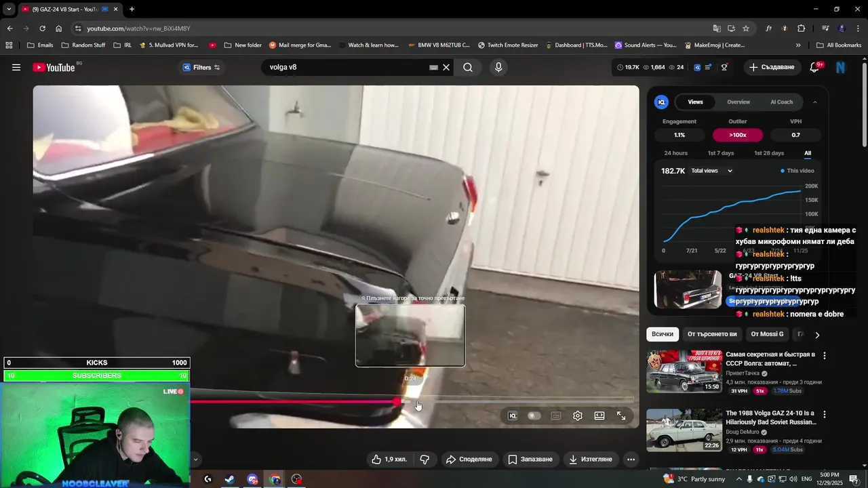Screen dimensions: 868x488
Task: Open Самая секретная Волга video thumbnail
Action: 684,371
